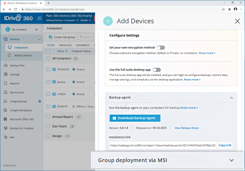Open Settings gear icon in sidebar
The width and height of the screenshot is (245, 171).
tap(6, 74)
